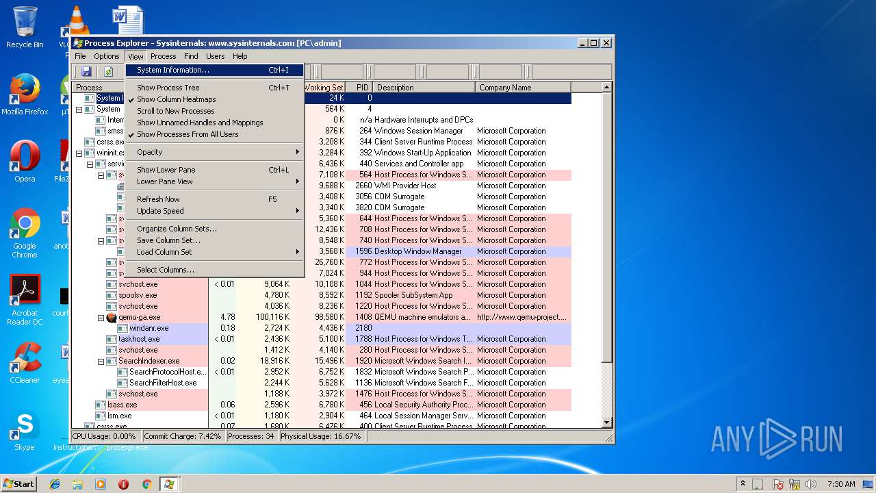Collapse the System process tree node
876x493 pixels.
[79, 109]
